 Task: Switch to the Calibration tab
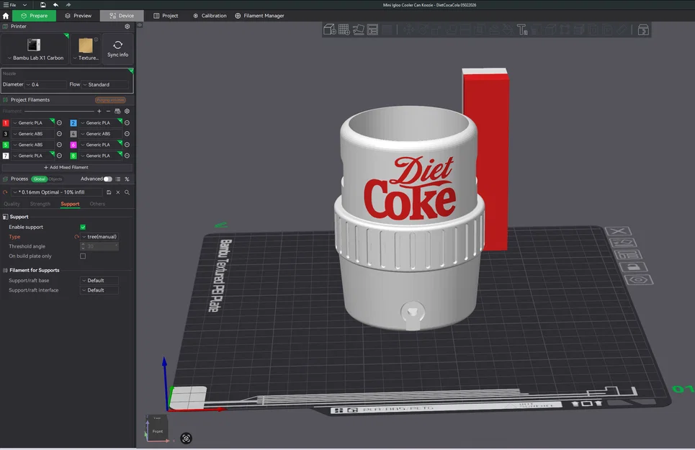(210, 16)
